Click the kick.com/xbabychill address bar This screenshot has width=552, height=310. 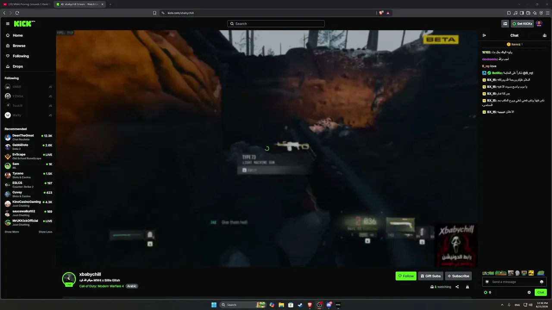267,13
